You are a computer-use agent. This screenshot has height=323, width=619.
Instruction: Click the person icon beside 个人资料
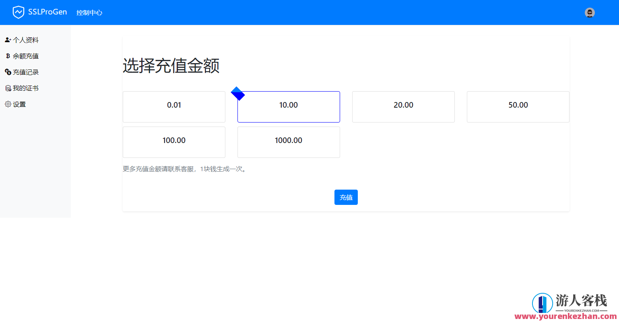tap(8, 39)
